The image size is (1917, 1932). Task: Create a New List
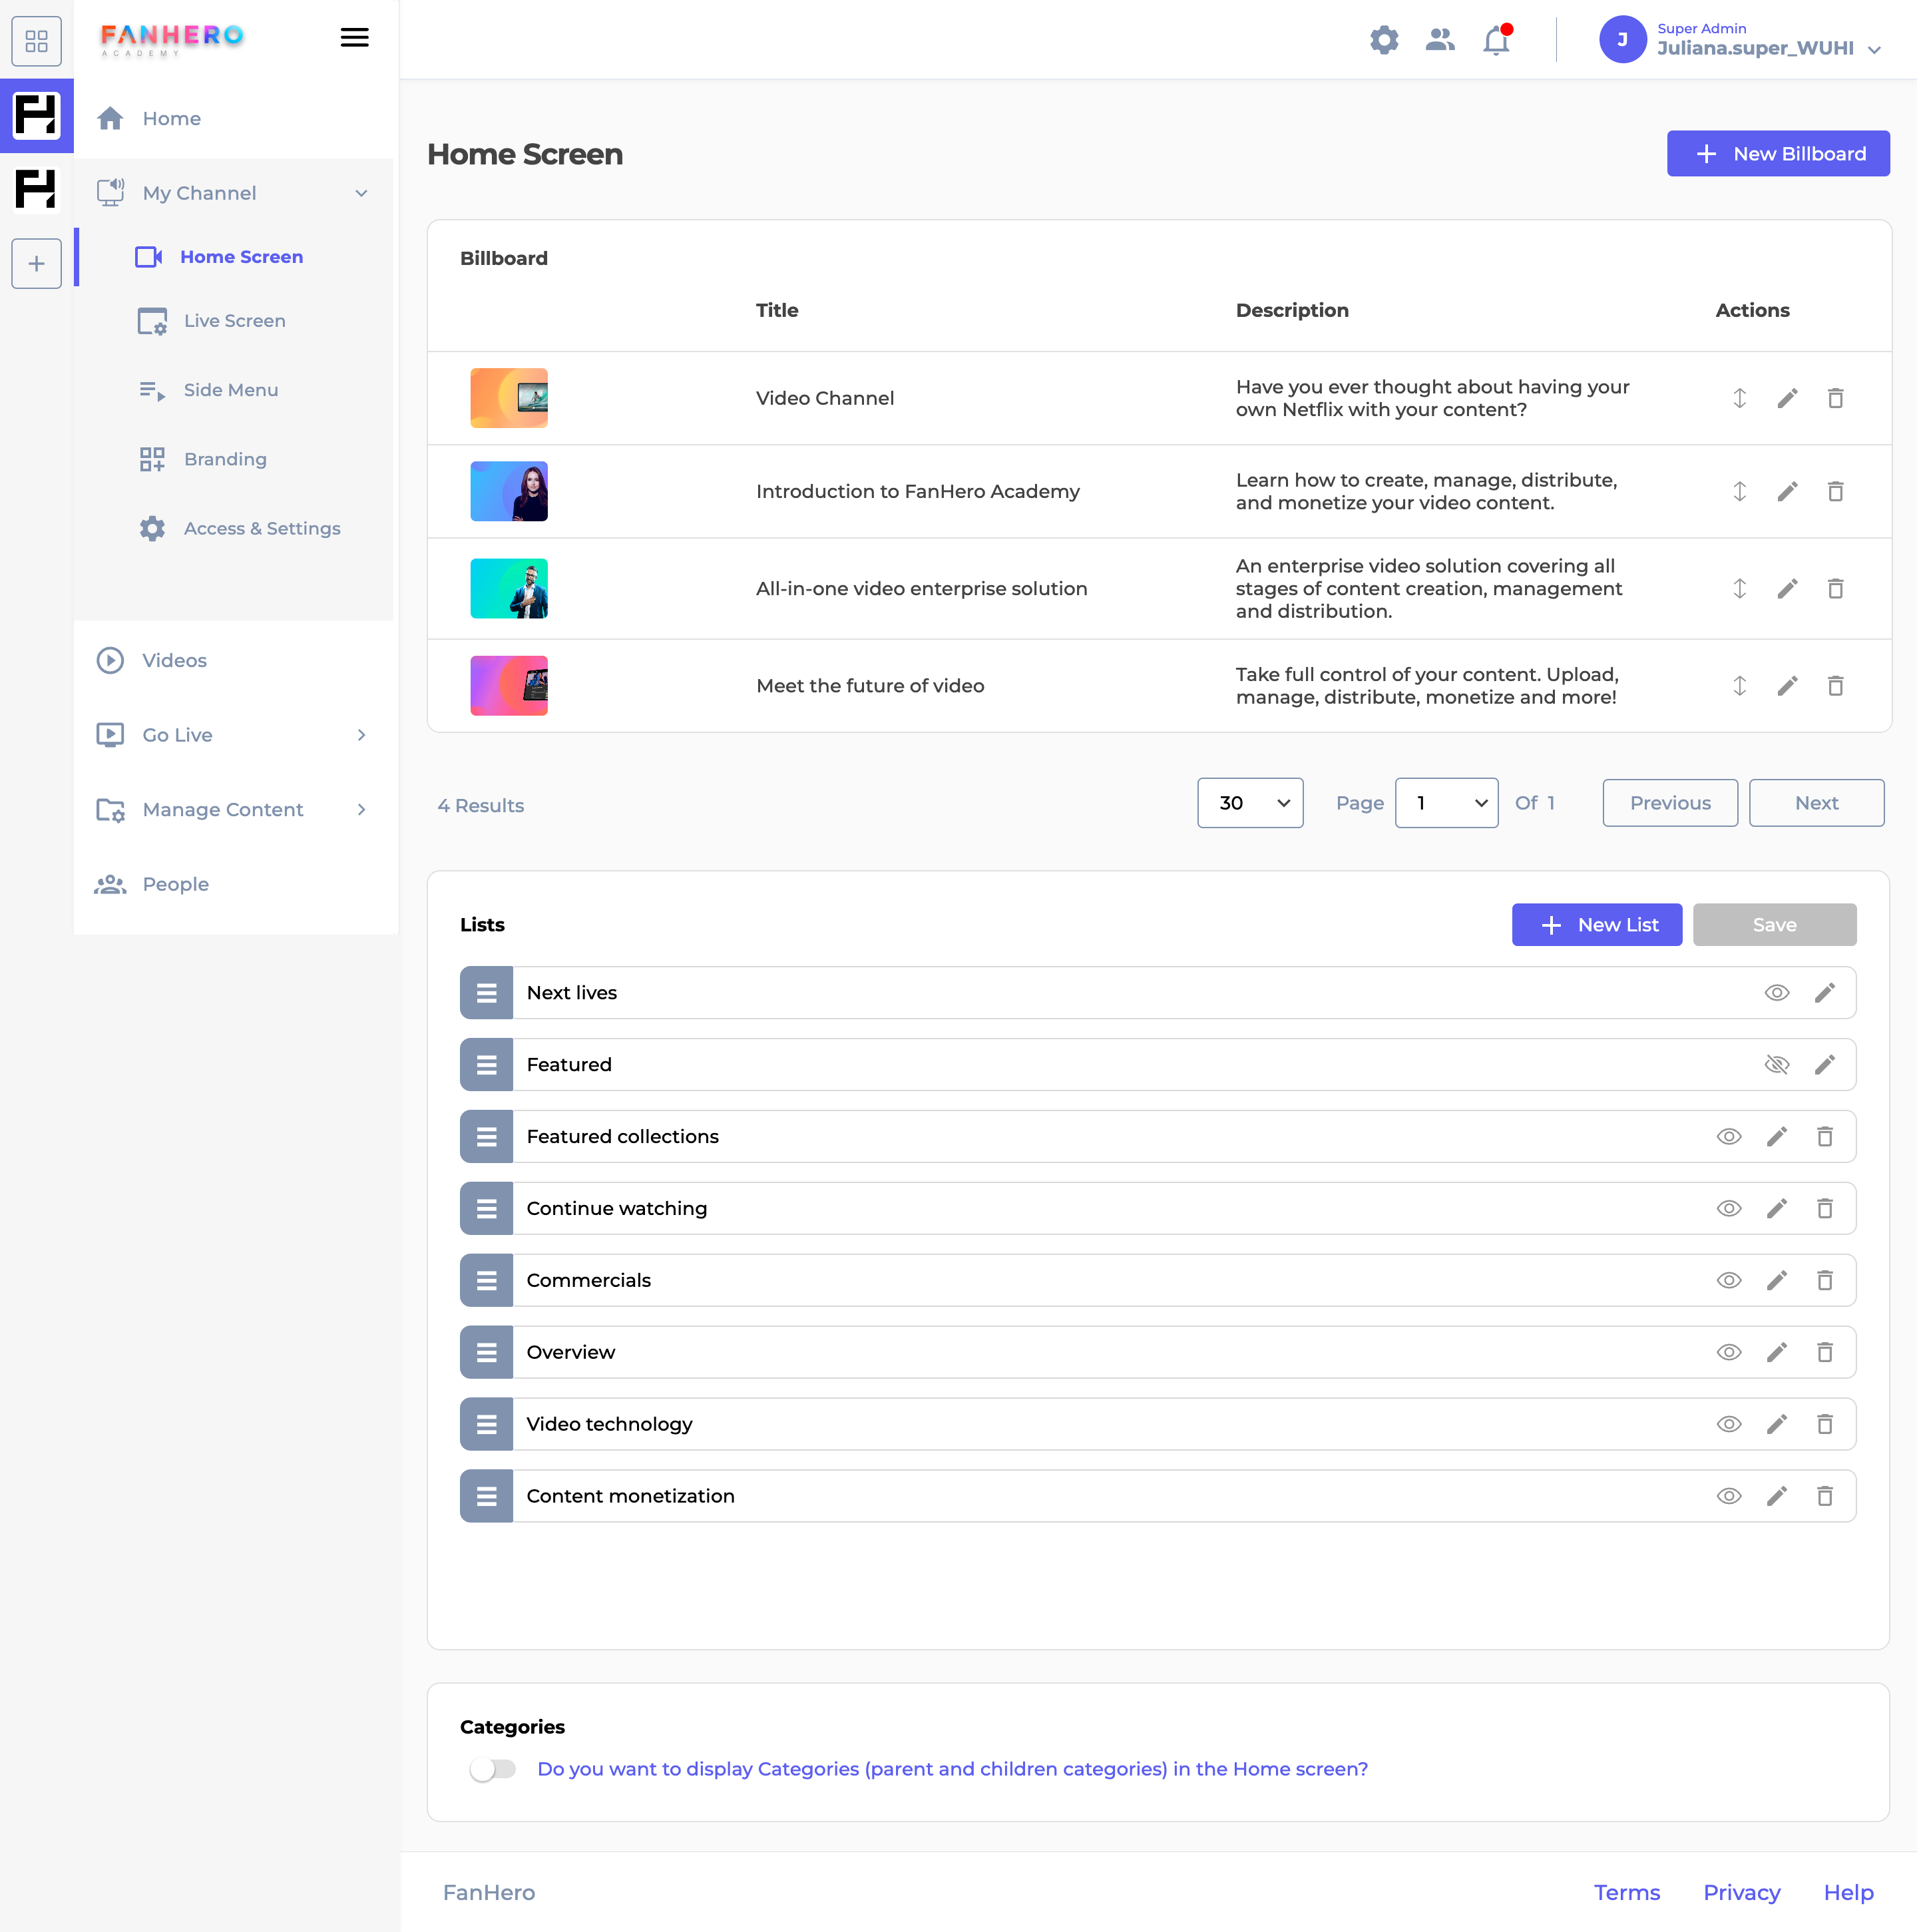[1597, 925]
